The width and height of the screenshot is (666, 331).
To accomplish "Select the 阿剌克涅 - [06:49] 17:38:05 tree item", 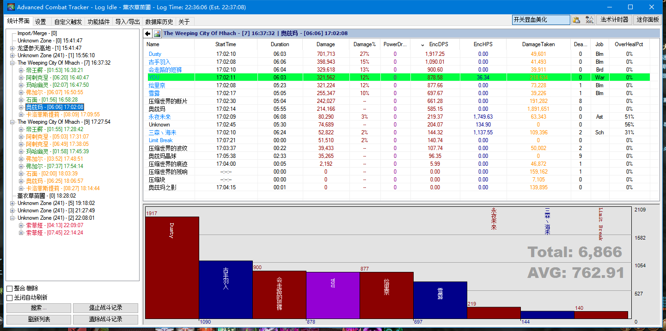I will [x=57, y=144].
